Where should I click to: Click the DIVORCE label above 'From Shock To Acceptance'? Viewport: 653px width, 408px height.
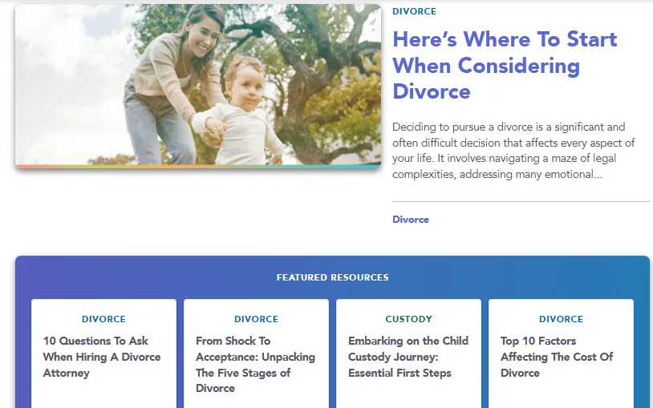[256, 319]
